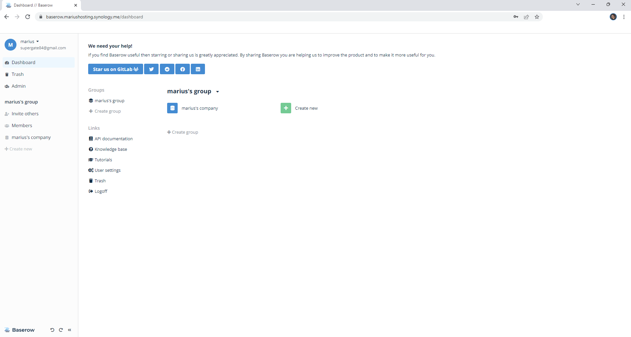
Task: Open Trash under Links section
Action: tap(97, 181)
